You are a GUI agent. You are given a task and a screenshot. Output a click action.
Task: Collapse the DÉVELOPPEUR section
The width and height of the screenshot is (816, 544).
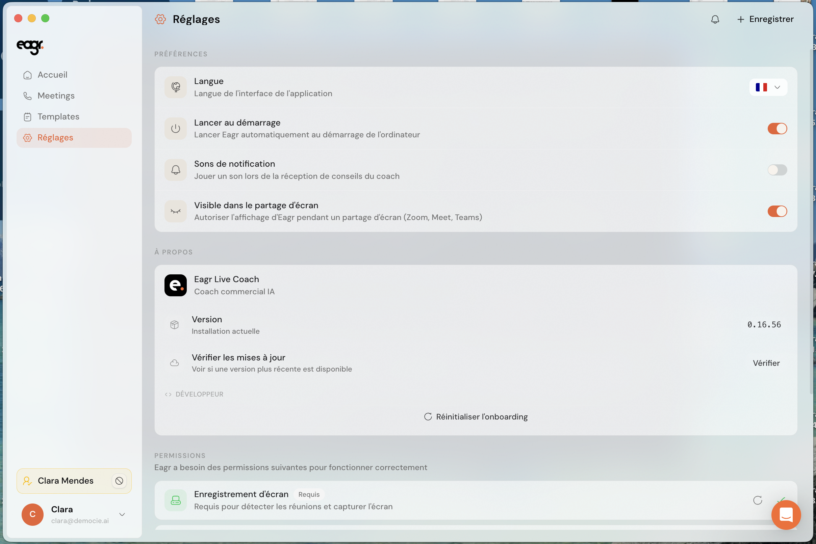(x=194, y=394)
